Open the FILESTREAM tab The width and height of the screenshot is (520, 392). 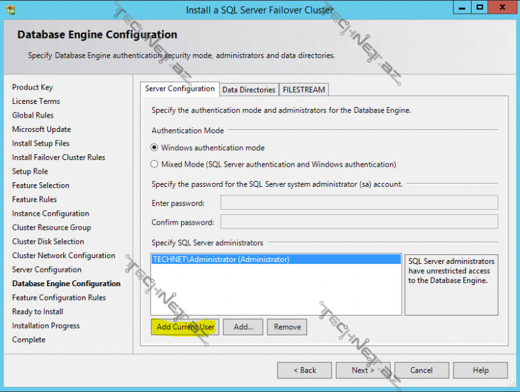click(304, 90)
